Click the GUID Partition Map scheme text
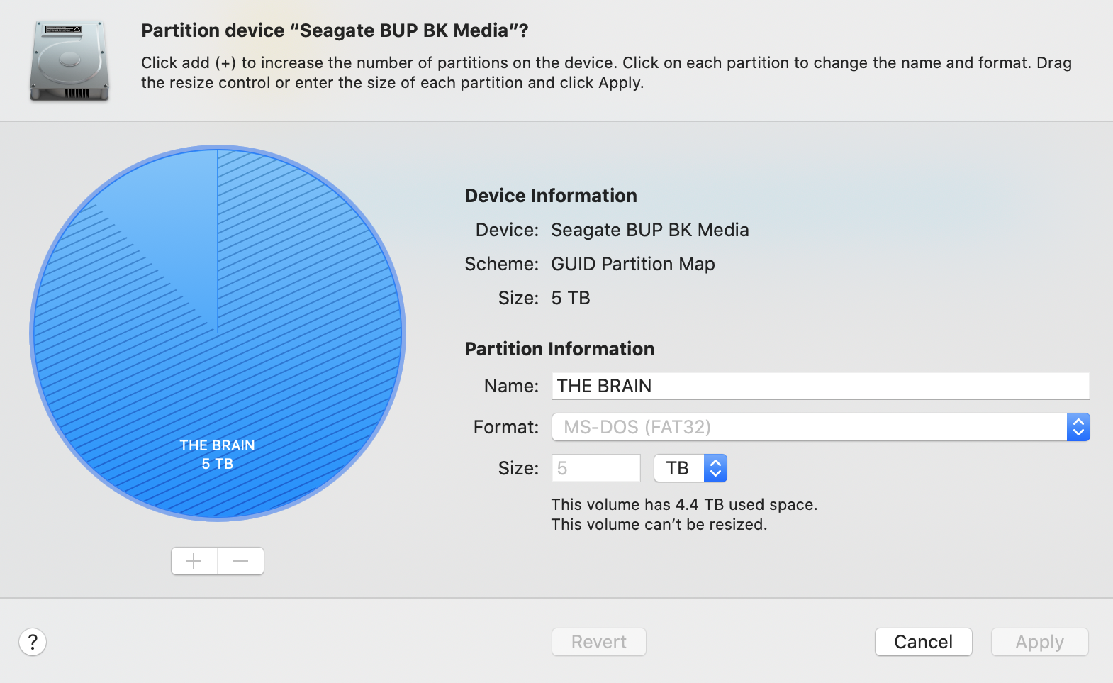Image resolution: width=1113 pixels, height=683 pixels. [x=632, y=264]
